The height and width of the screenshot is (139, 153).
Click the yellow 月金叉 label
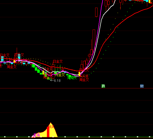[x=60, y=75]
